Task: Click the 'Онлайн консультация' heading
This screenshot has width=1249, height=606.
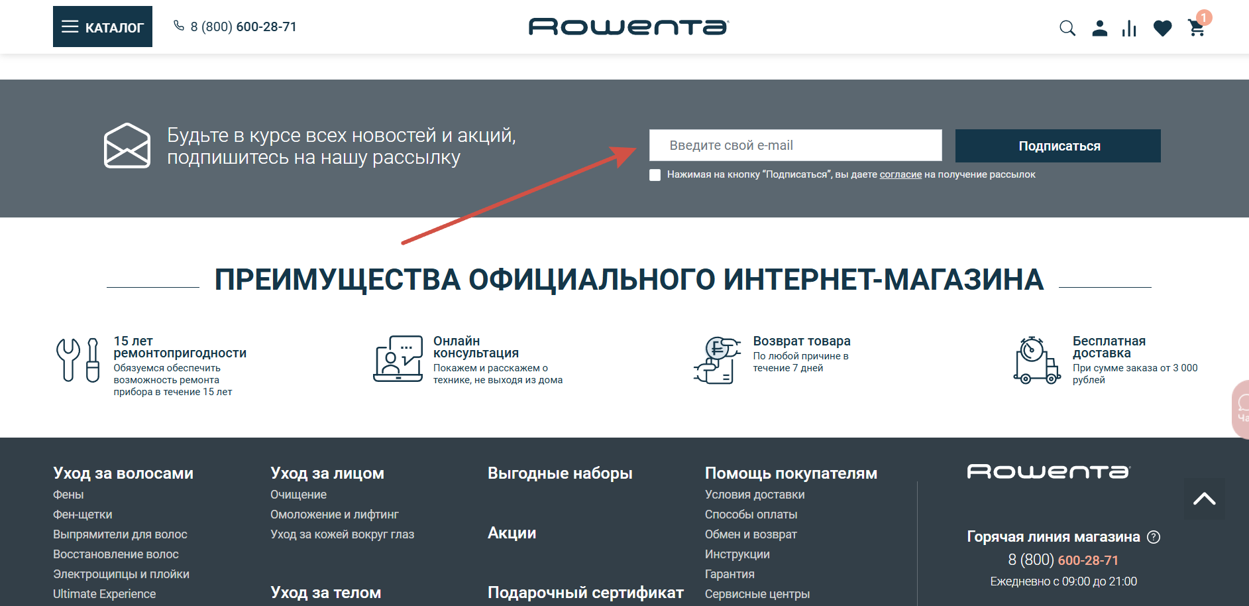Action: 476,347
